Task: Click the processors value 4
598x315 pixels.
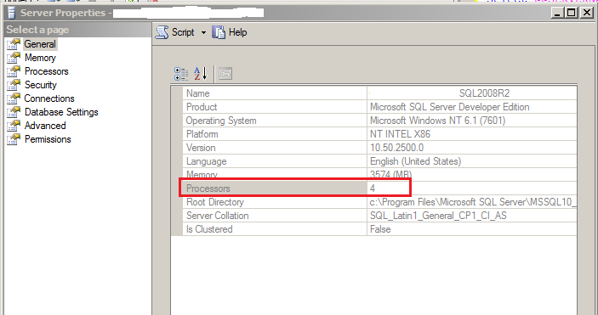Action: (x=373, y=188)
